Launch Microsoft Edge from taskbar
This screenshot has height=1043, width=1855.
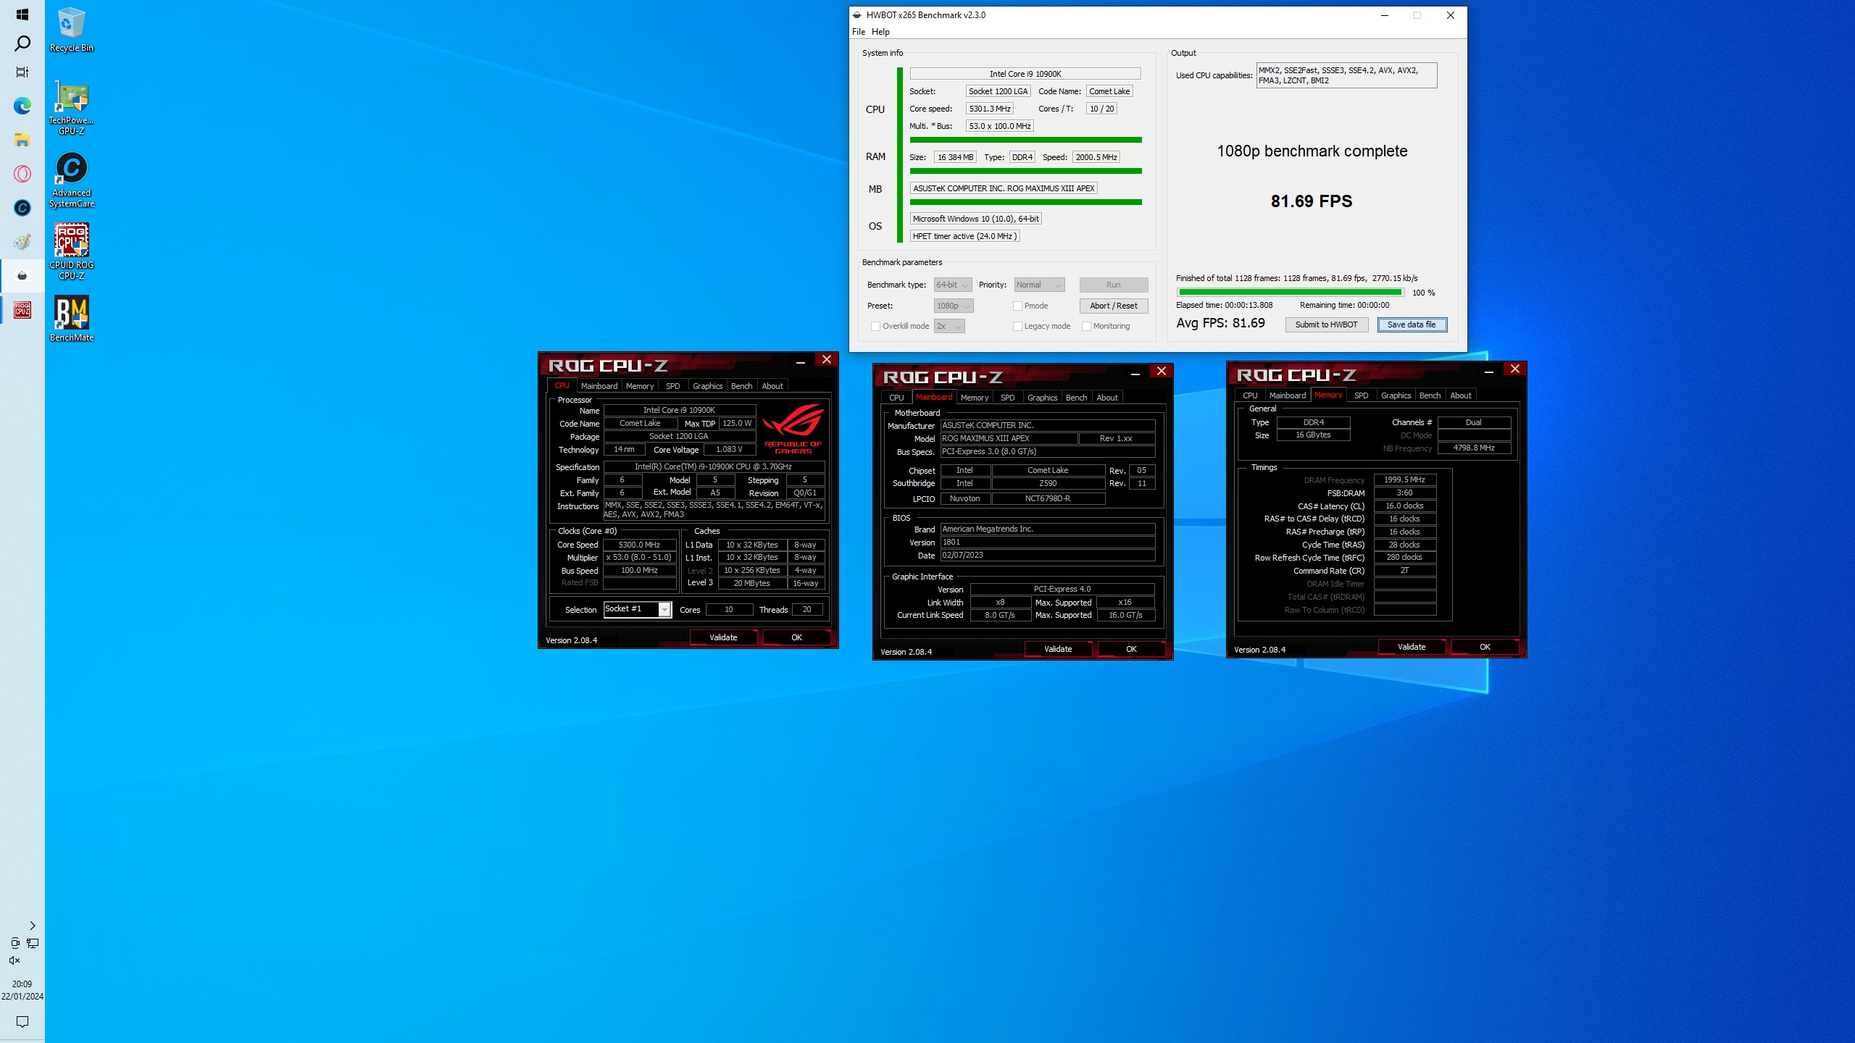coord(22,106)
